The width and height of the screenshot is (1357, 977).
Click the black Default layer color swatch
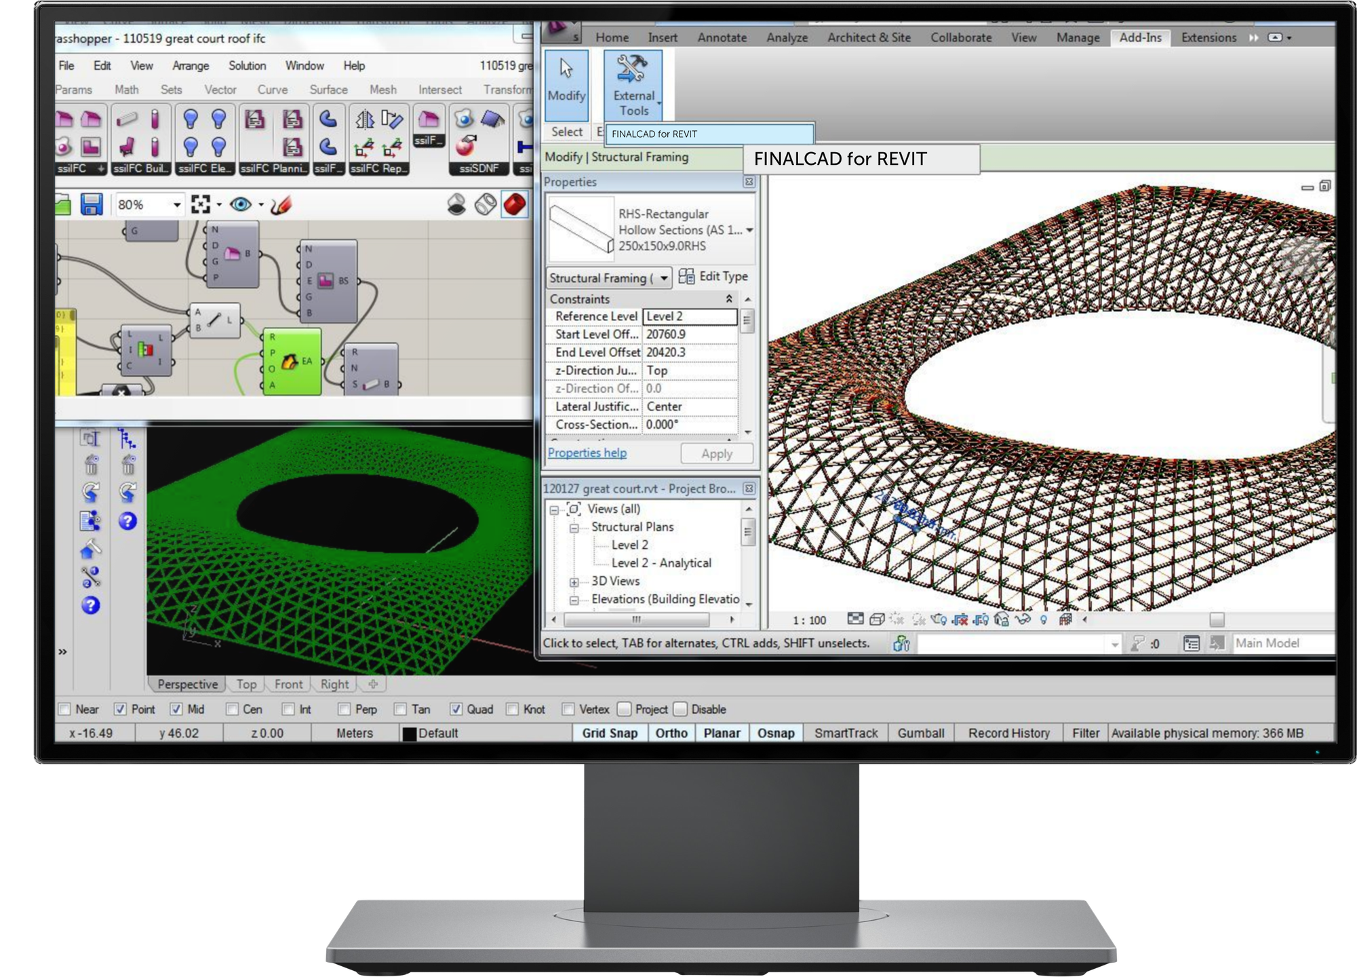click(x=410, y=733)
